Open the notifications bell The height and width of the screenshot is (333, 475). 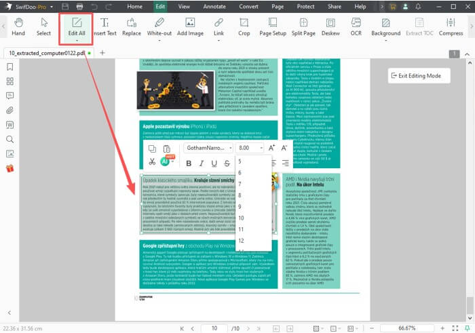(x=419, y=7)
